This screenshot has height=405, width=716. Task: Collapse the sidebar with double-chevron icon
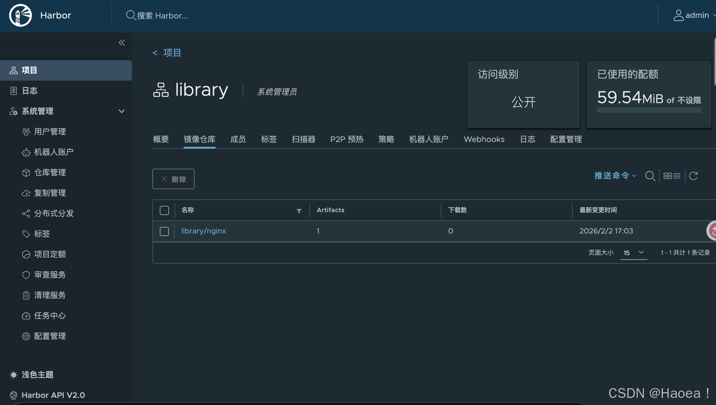(x=122, y=43)
